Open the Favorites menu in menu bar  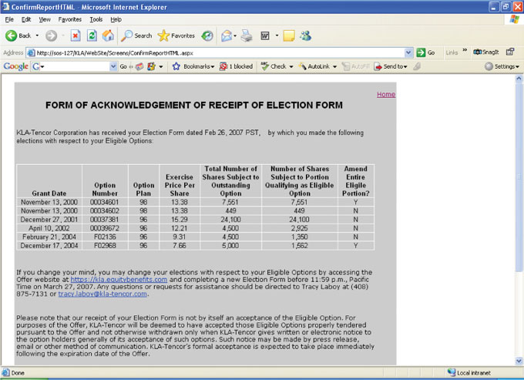click(x=70, y=18)
